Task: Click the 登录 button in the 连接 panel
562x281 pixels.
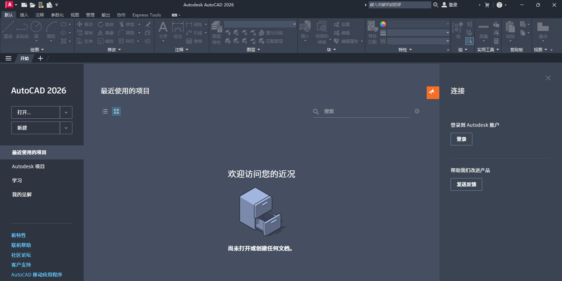Action: pyautogui.click(x=461, y=139)
